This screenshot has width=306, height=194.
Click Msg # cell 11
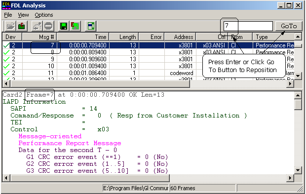point(51,73)
